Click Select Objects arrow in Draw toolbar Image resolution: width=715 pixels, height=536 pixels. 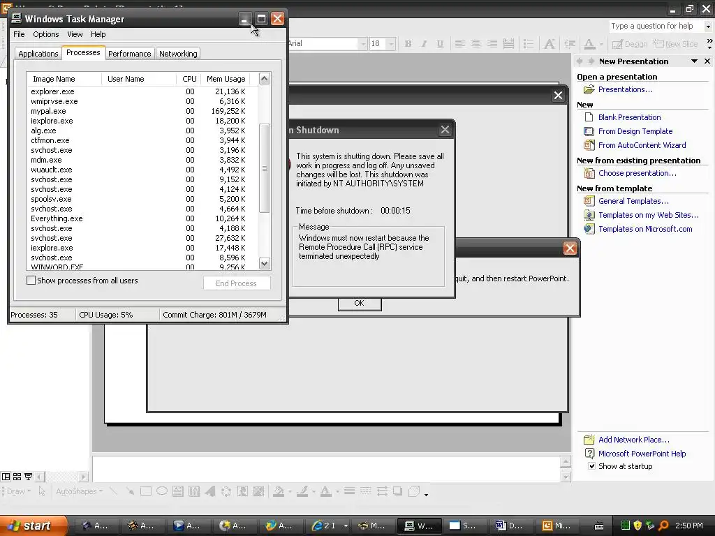(42, 491)
